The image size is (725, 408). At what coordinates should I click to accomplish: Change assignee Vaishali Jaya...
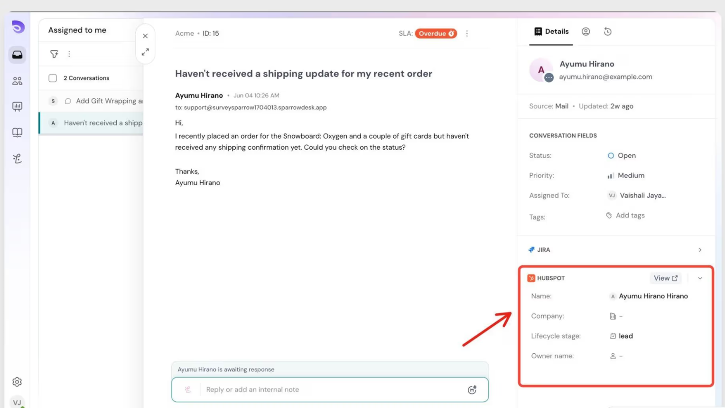[637, 195]
